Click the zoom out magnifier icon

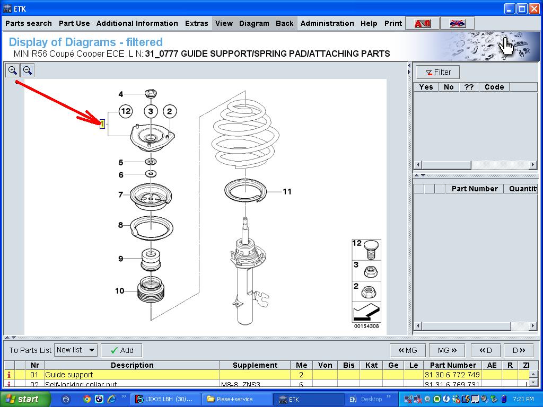tap(28, 70)
